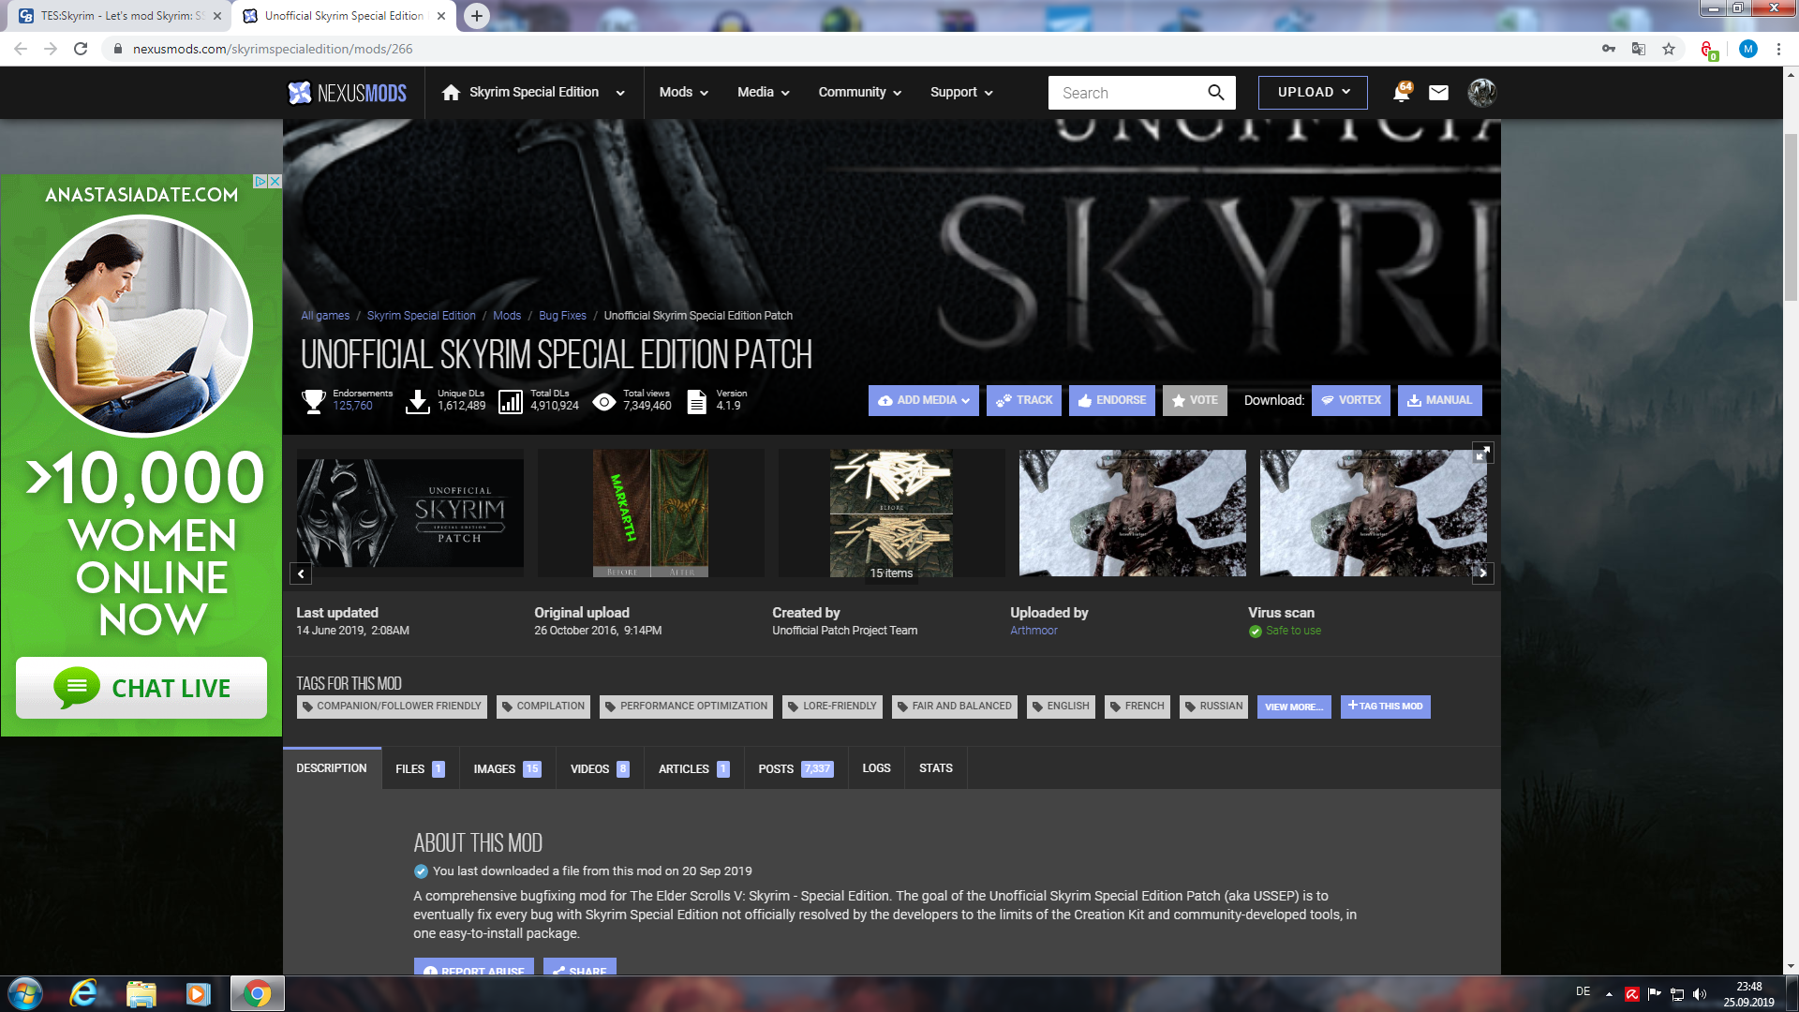The height and width of the screenshot is (1012, 1799).
Task: Open Internet Explorer from taskbar
Action: click(83, 993)
